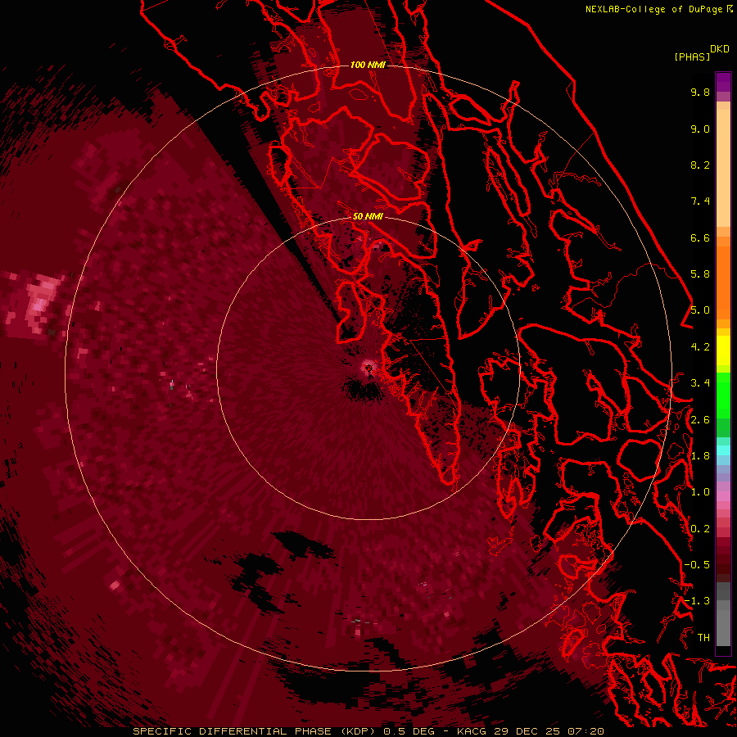Screen dimensions: 737x737
Task: Click the 29 DEC 25 date text
Action: point(528,731)
